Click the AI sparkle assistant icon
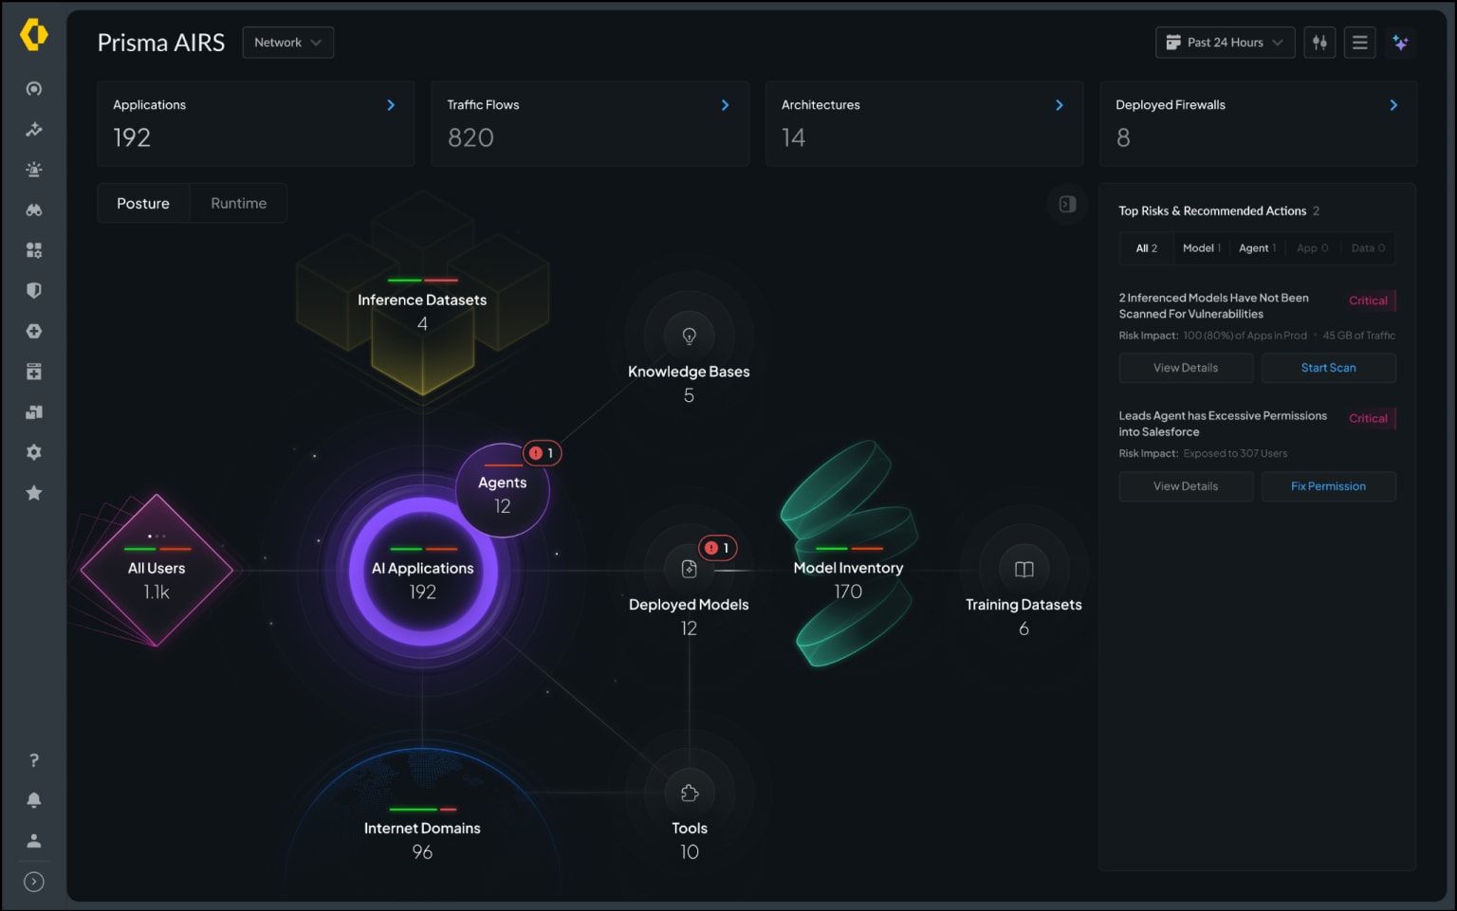This screenshot has height=911, width=1457. point(1400,43)
